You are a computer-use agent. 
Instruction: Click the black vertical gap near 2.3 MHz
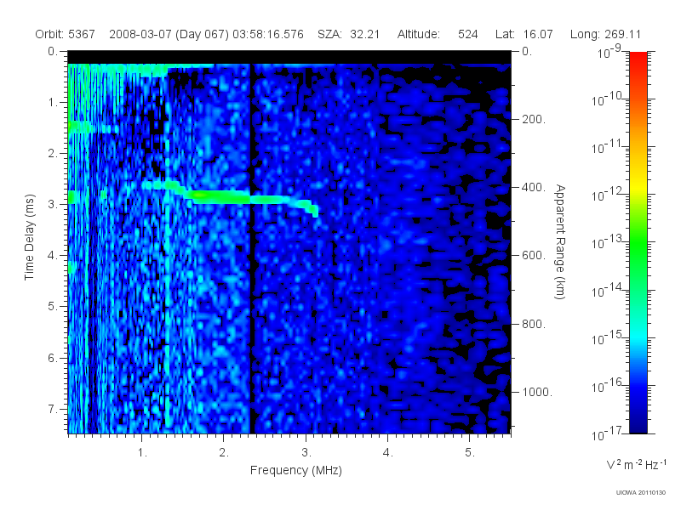click(x=250, y=247)
